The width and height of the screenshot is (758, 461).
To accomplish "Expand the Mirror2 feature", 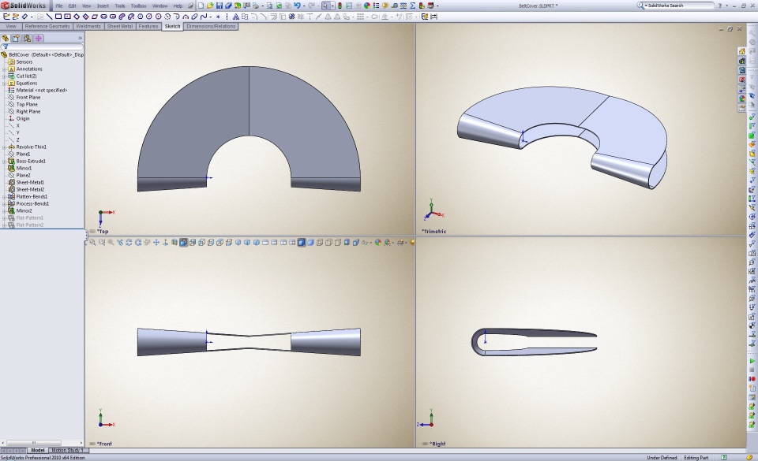I will click(x=5, y=210).
